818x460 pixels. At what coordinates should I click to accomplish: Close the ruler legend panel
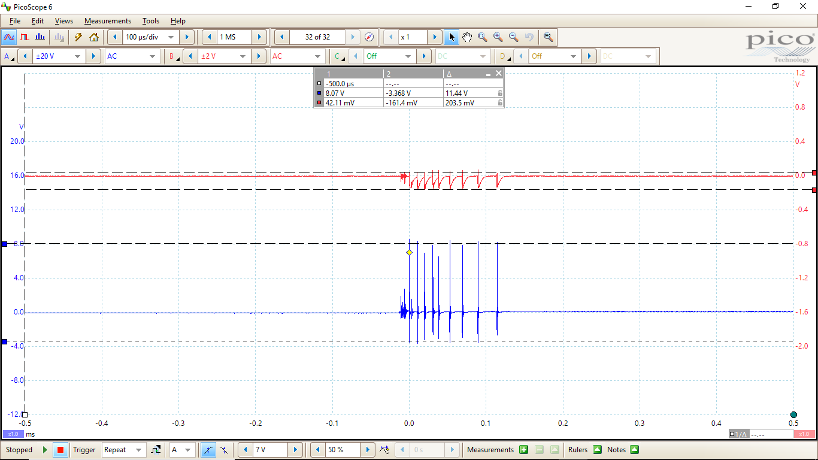coord(499,73)
